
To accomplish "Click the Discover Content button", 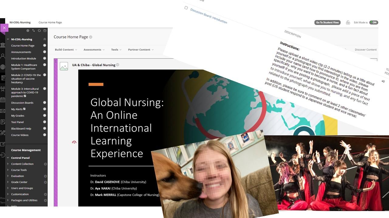I will (366, 50).
